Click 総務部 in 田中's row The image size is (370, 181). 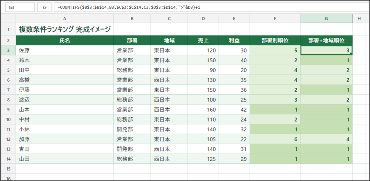132,70
